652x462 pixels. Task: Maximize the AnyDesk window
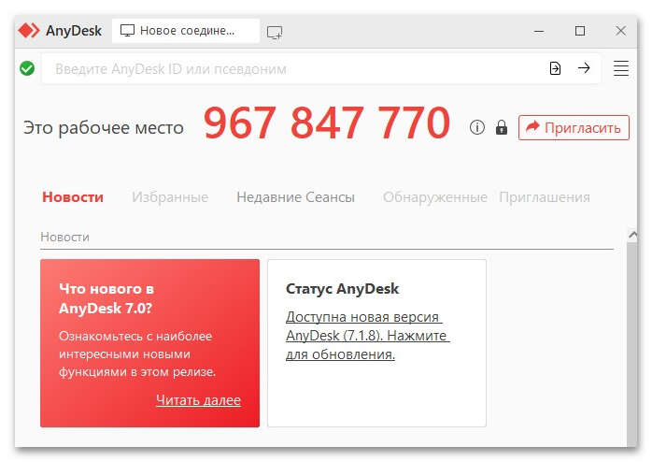click(x=580, y=31)
